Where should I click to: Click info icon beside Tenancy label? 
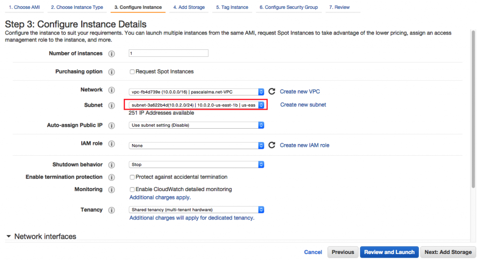click(112, 210)
